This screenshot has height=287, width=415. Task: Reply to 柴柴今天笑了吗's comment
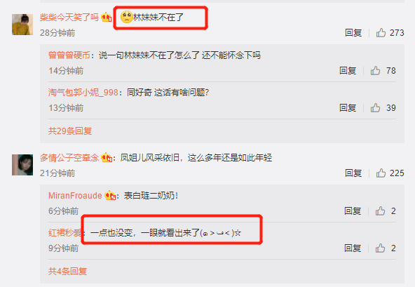[x=353, y=33]
